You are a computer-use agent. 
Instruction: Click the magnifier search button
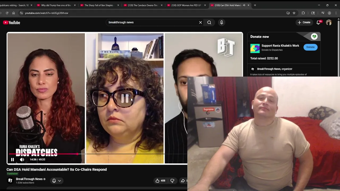209,23
